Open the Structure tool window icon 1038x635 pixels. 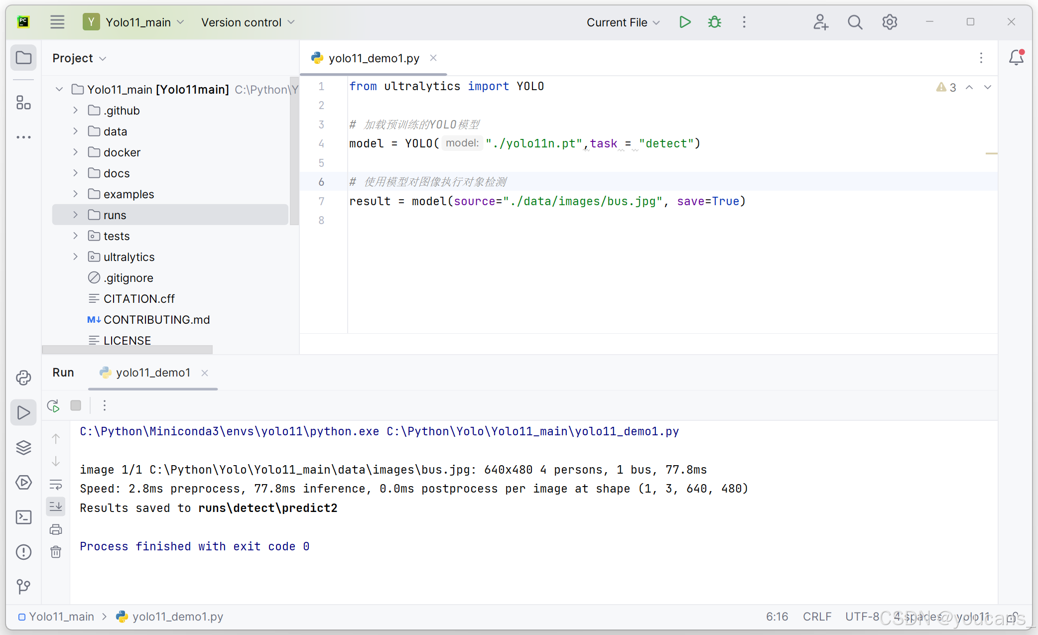pyautogui.click(x=23, y=103)
